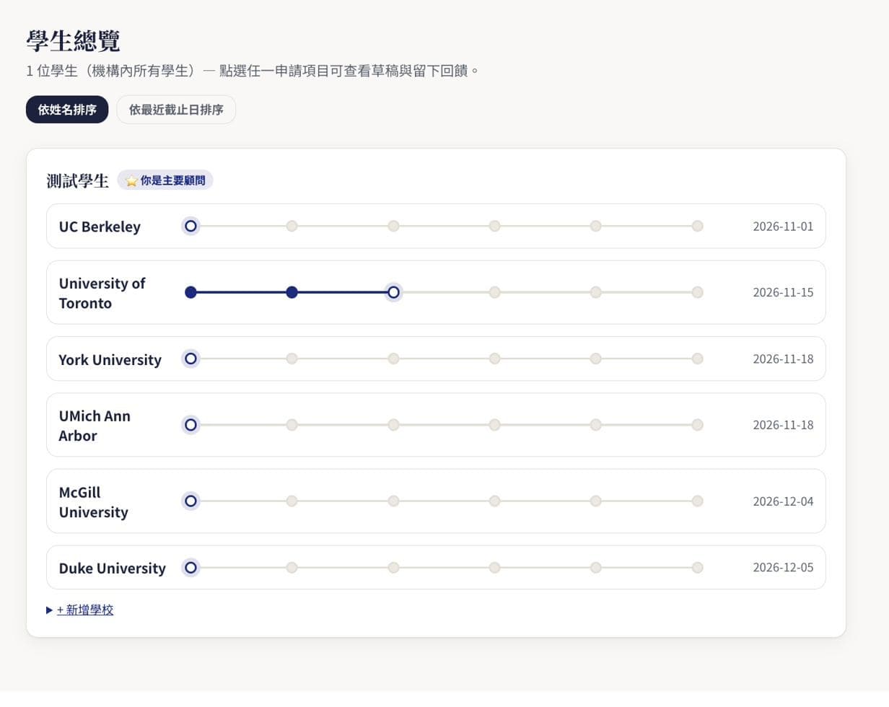
Task: Click the star icon in the 你是主要顧問 badge
Action: point(131,180)
